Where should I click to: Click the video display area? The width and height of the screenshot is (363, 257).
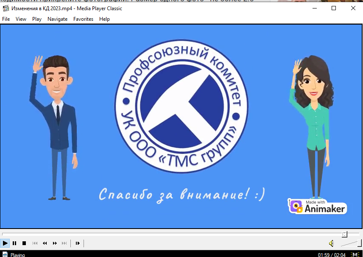click(181, 127)
